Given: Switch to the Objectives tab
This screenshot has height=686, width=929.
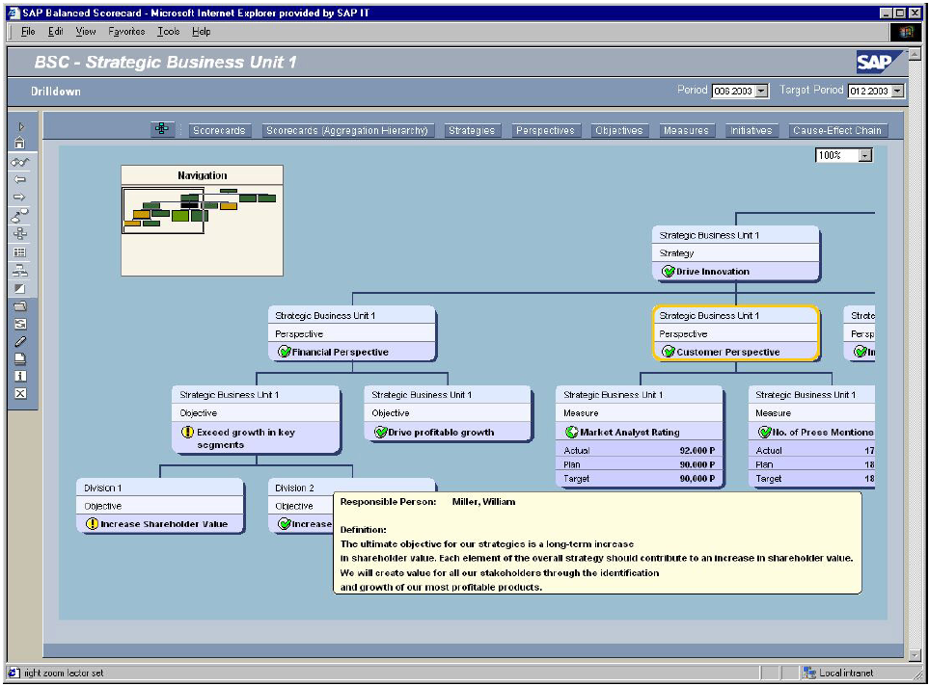Looking at the screenshot, I should tap(619, 130).
